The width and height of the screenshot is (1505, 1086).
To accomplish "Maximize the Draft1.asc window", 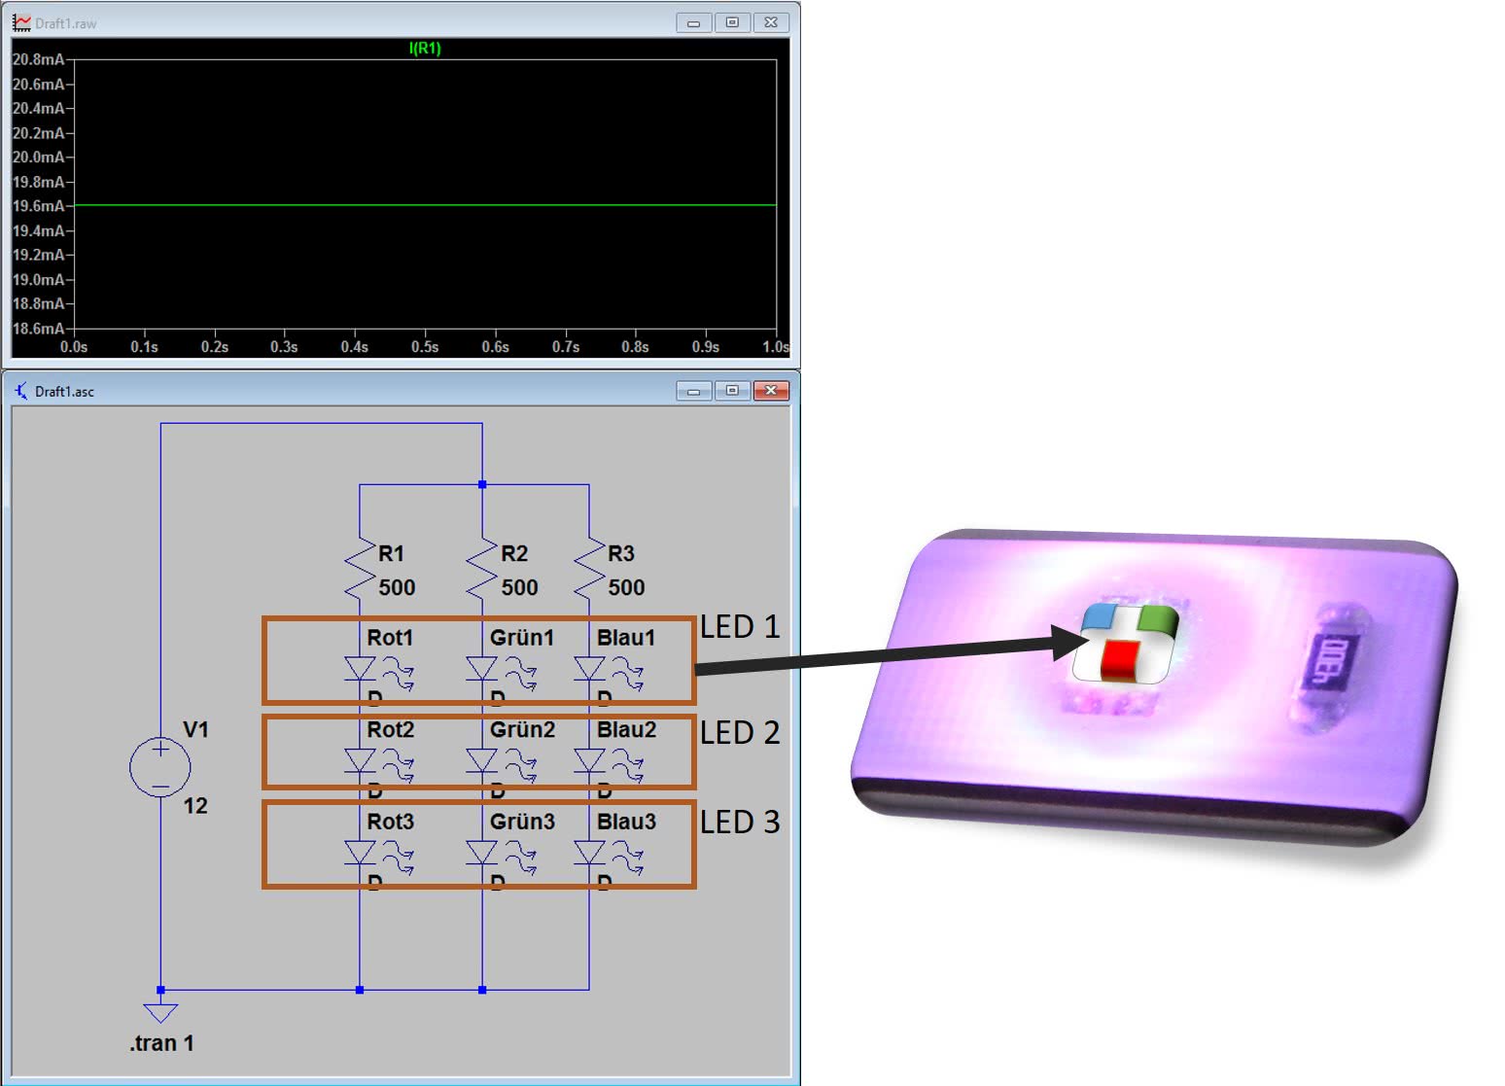I will 732,391.
